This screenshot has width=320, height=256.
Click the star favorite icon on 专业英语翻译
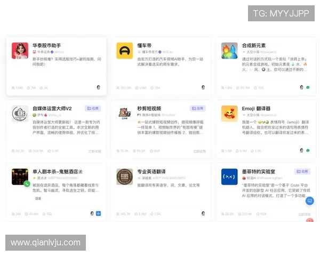152,214
